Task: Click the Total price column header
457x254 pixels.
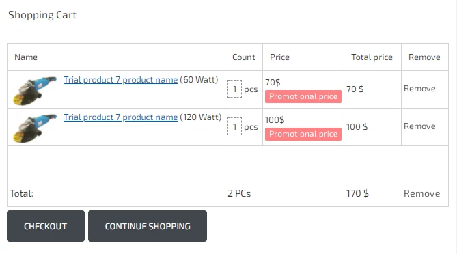Action: [372, 57]
